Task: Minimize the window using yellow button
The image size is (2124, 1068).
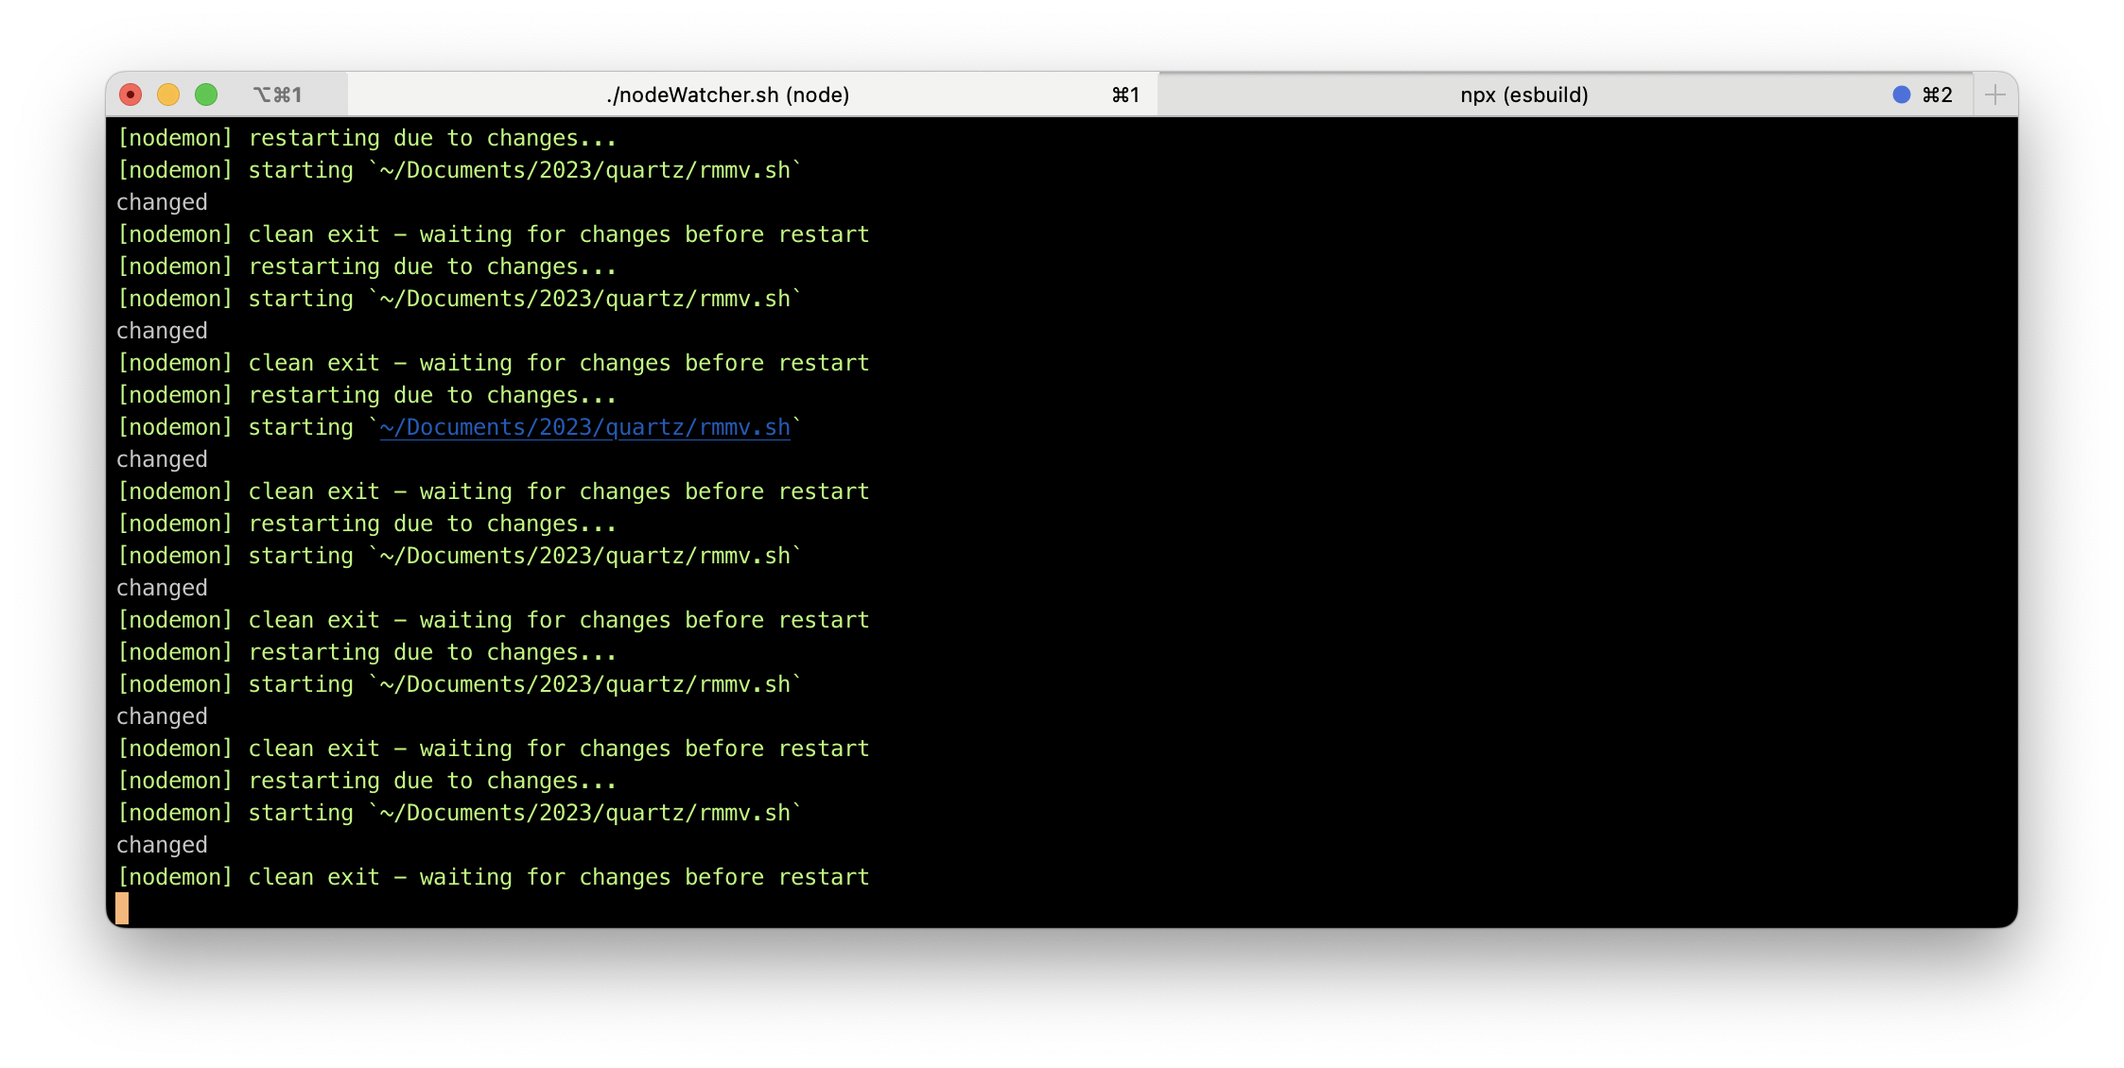Action: pyautogui.click(x=168, y=95)
